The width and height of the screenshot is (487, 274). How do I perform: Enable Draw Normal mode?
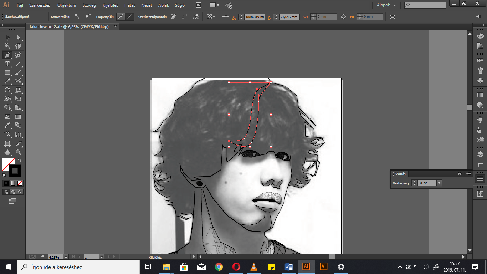point(6,192)
